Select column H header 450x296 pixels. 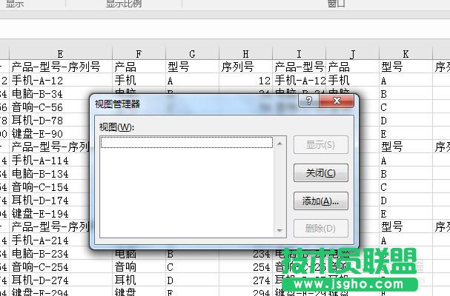click(x=245, y=53)
